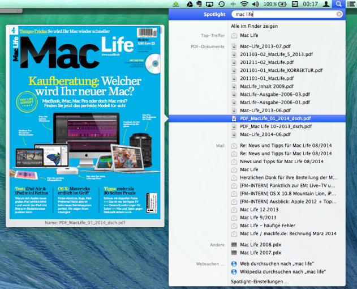357x289 pixels.
Task: Click the icon beside top hit Mac Life
Action: (x=234, y=36)
